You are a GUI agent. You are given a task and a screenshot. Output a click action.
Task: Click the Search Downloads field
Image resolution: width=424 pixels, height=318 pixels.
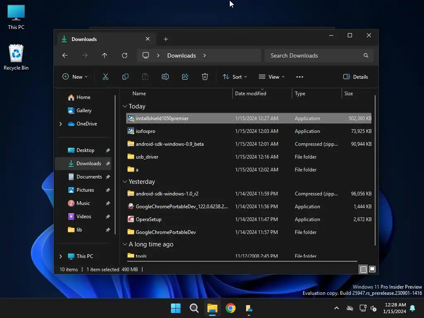319,55
